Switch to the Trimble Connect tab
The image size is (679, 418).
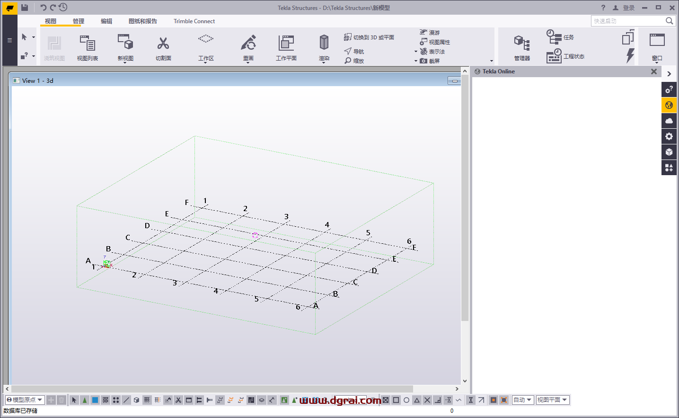[194, 21]
